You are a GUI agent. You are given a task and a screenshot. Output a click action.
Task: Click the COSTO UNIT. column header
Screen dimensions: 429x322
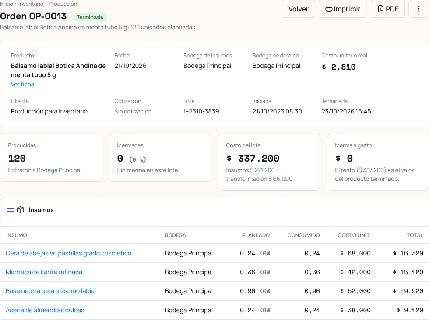354,235
